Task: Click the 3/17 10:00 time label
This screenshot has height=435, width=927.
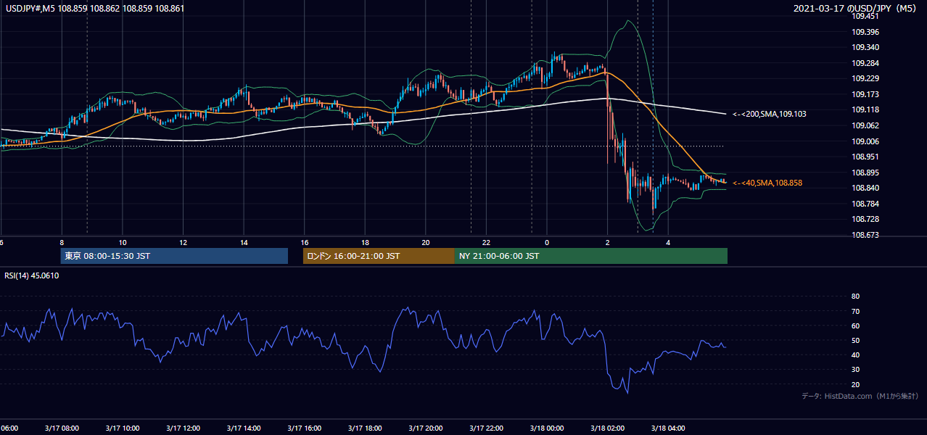Action: pyautogui.click(x=123, y=428)
